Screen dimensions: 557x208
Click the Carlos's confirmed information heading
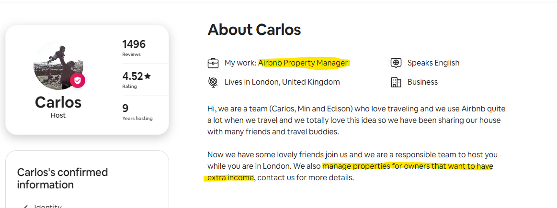point(63,178)
